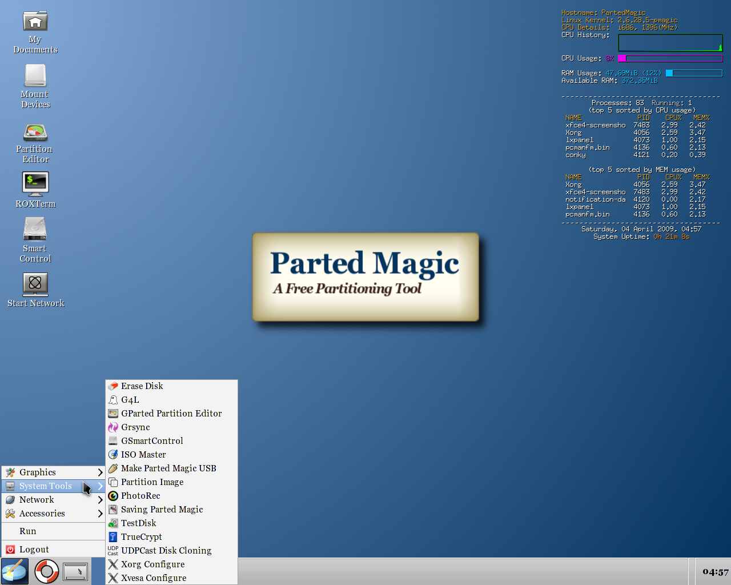The image size is (731, 585).
Task: Click the Erase Disk eraser icon
Action: click(113, 386)
